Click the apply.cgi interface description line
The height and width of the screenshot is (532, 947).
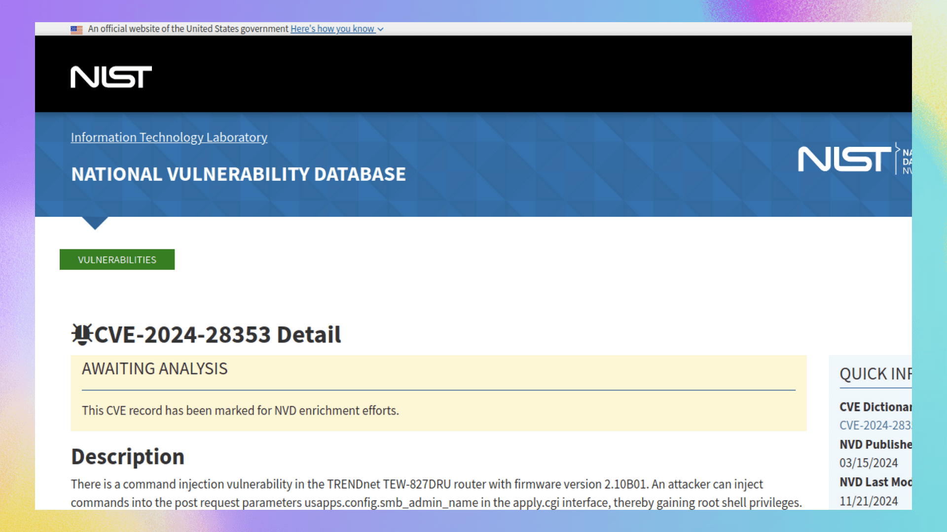pyautogui.click(x=437, y=502)
